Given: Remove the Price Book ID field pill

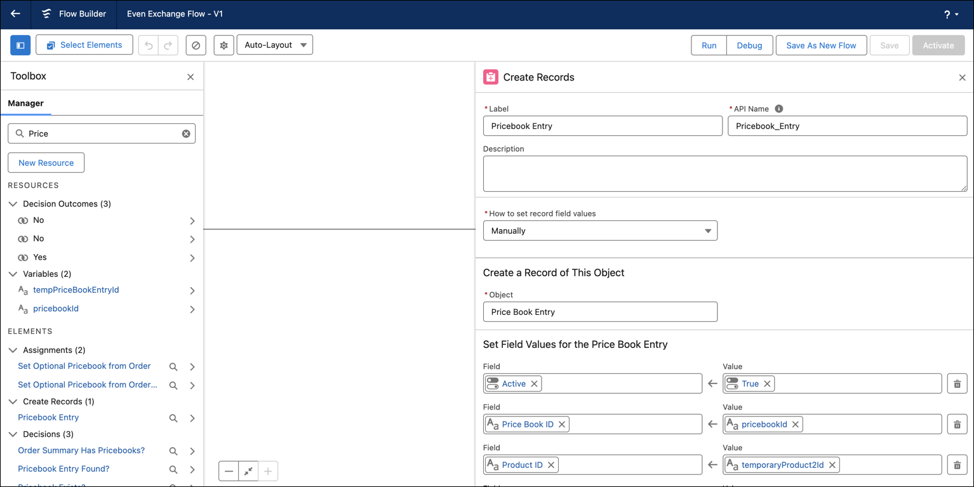Looking at the screenshot, I should tap(562, 424).
